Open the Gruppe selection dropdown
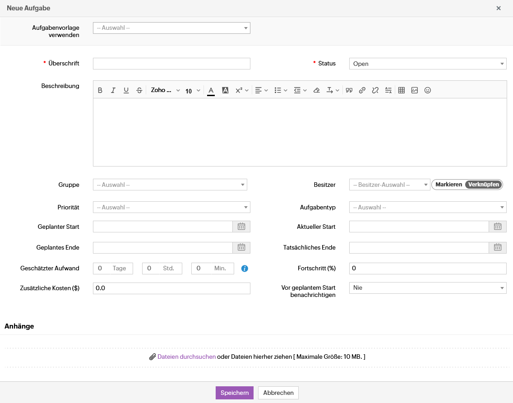513x403 pixels. coord(170,185)
